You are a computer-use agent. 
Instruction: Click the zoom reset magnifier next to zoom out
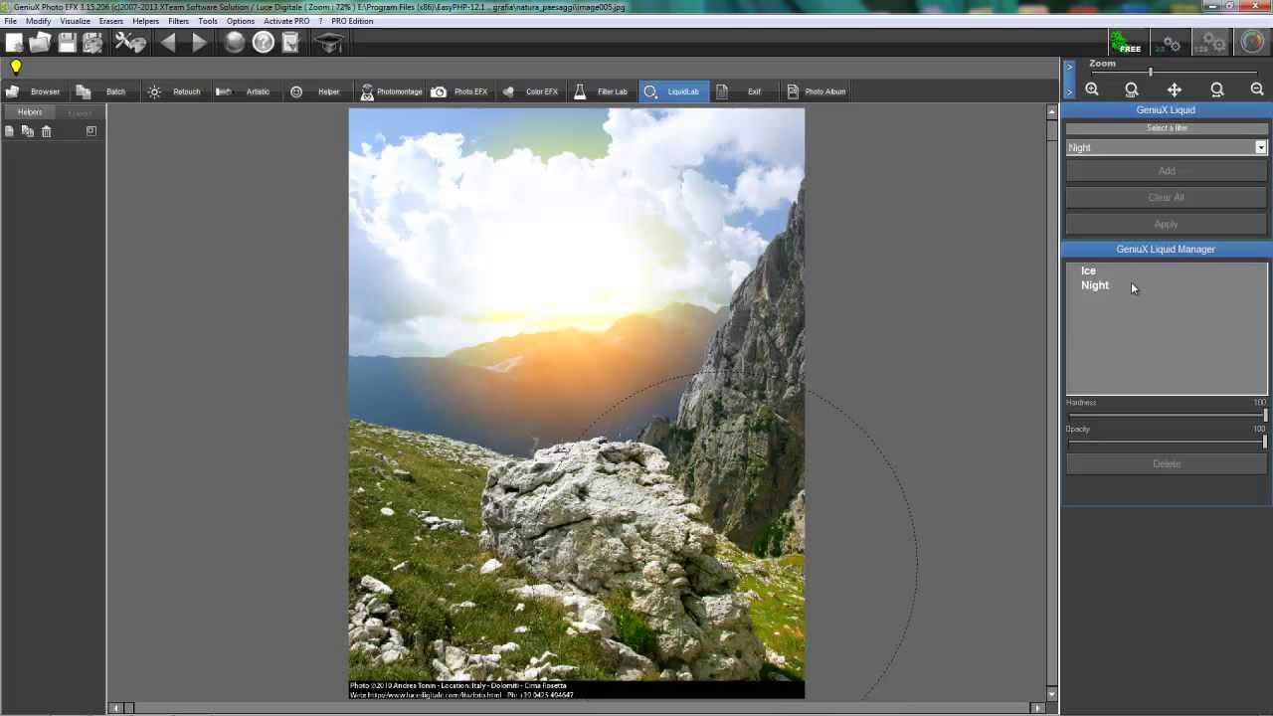[1217, 89]
